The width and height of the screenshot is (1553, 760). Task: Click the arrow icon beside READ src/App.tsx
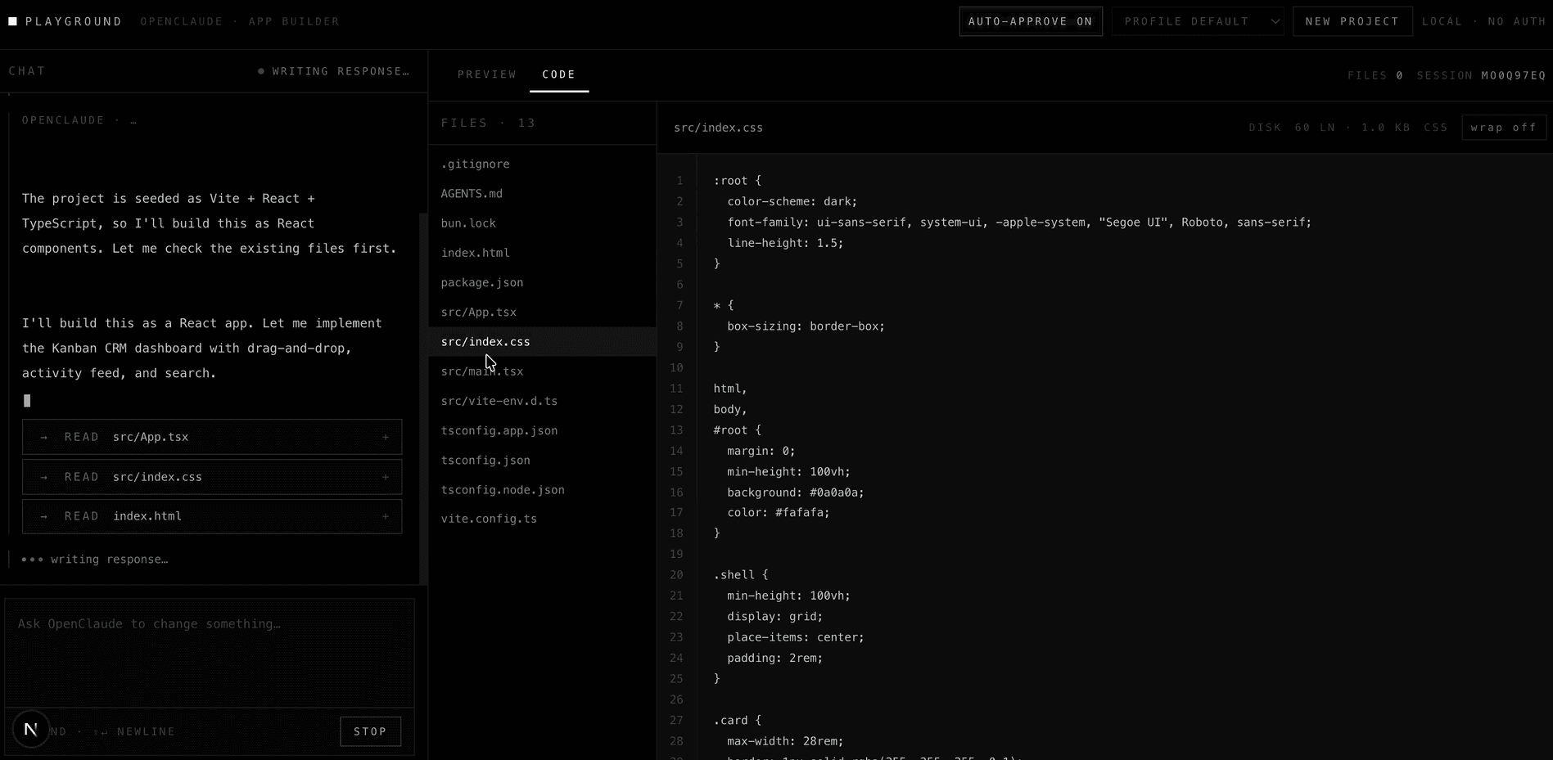[44, 438]
